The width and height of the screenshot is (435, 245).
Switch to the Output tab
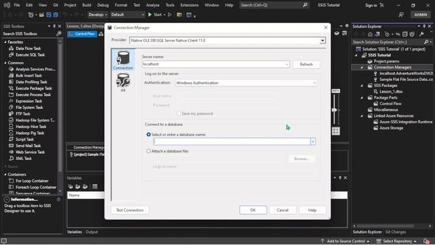pyautogui.click(x=92, y=232)
